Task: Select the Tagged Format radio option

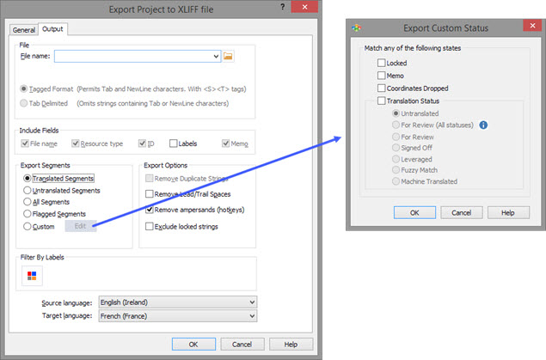Action: [x=24, y=89]
